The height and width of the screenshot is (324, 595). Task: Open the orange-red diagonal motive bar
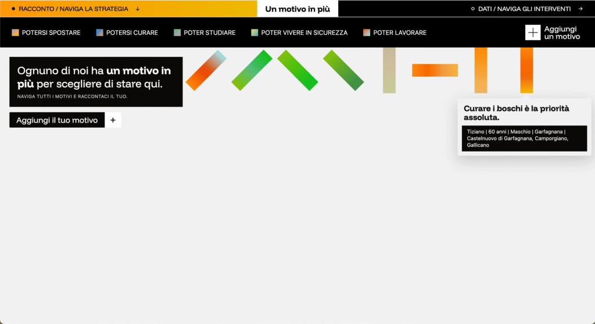(206, 70)
